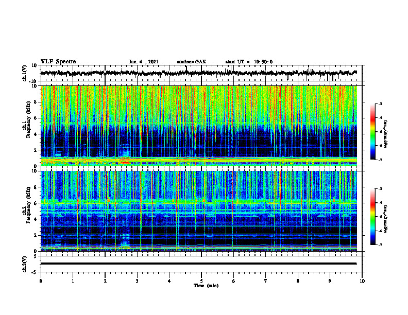
Task: Click the ch.1 spectrogram color scale bar
Action: [x=372, y=132]
